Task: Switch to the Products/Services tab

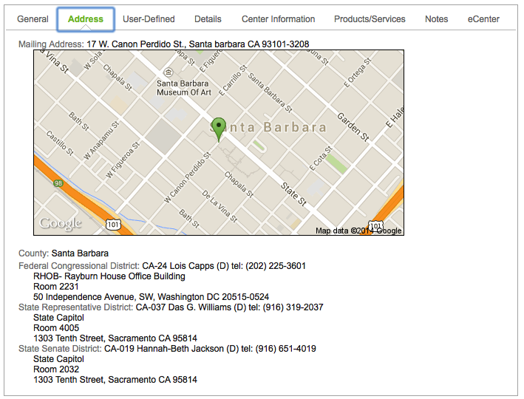Action: 370,19
